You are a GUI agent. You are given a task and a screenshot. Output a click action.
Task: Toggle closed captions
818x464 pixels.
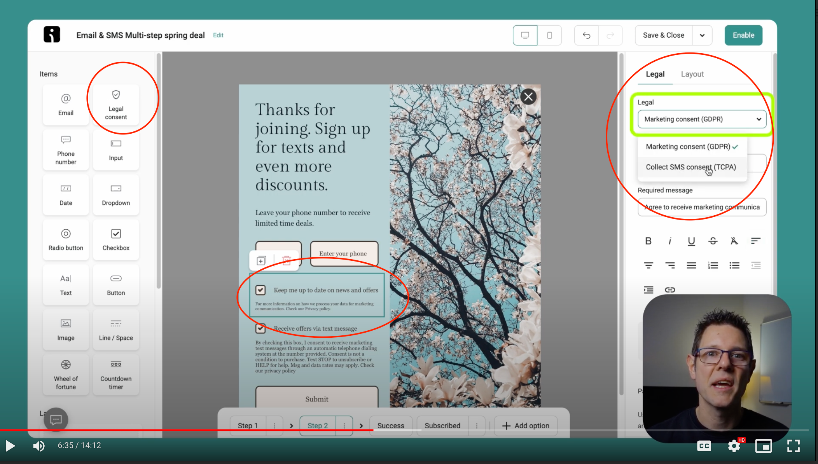[704, 446]
